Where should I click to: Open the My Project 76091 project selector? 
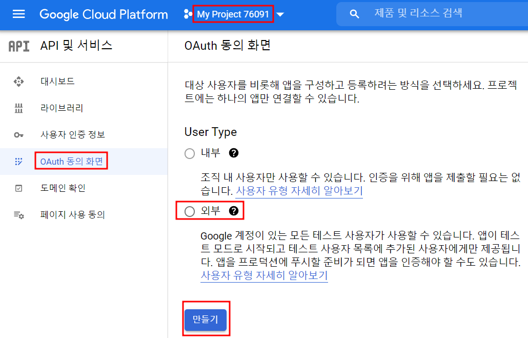[x=233, y=14]
